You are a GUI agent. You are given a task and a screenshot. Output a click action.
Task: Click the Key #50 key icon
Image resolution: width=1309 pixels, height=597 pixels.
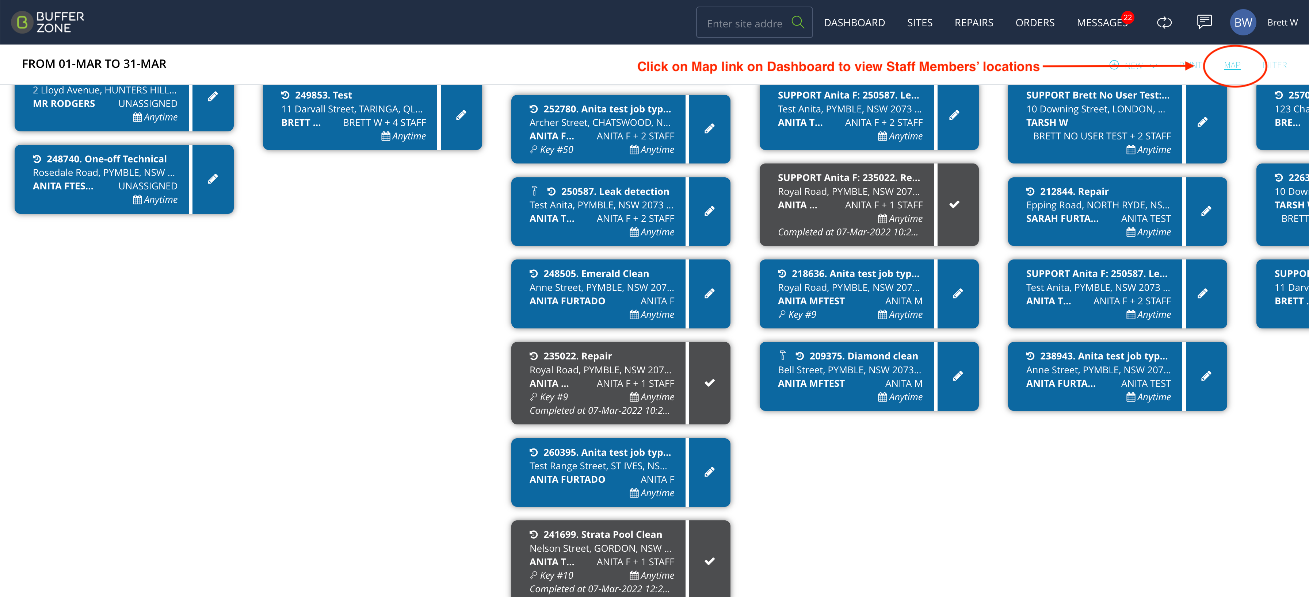[534, 150]
